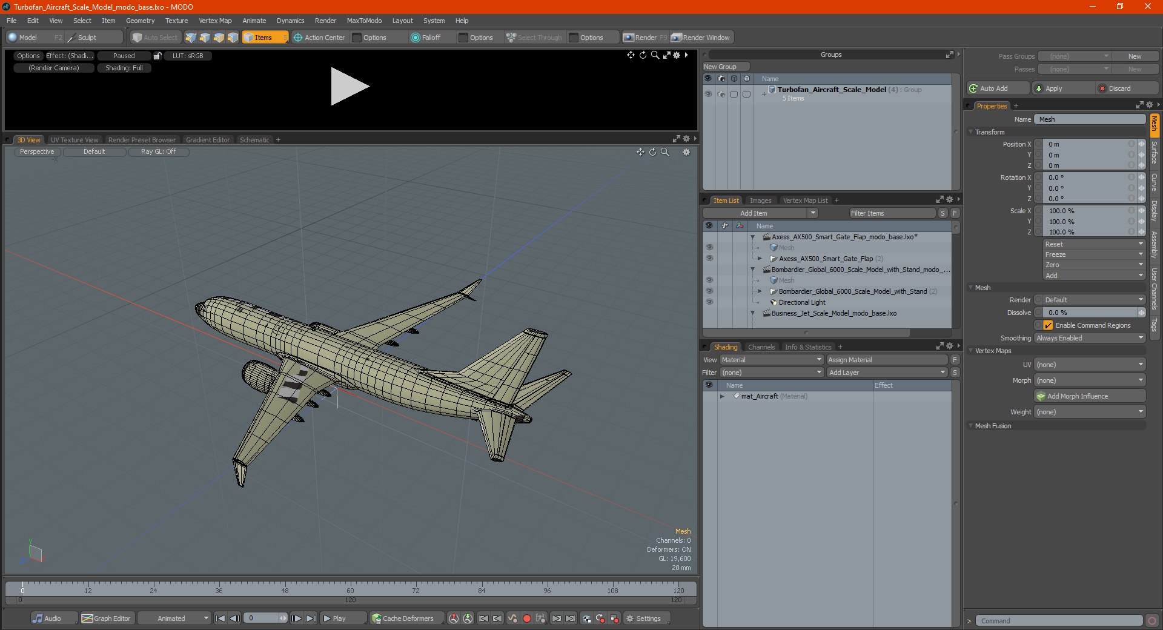
Task: Open Smoothing Always Enabled dropdown
Action: coord(1090,338)
